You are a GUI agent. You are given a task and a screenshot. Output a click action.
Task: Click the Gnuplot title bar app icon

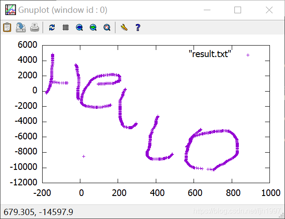coord(10,10)
